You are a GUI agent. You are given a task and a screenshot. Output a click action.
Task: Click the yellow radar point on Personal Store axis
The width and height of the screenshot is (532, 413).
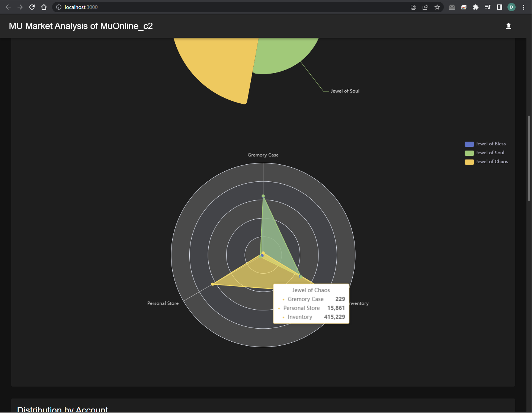click(x=212, y=284)
